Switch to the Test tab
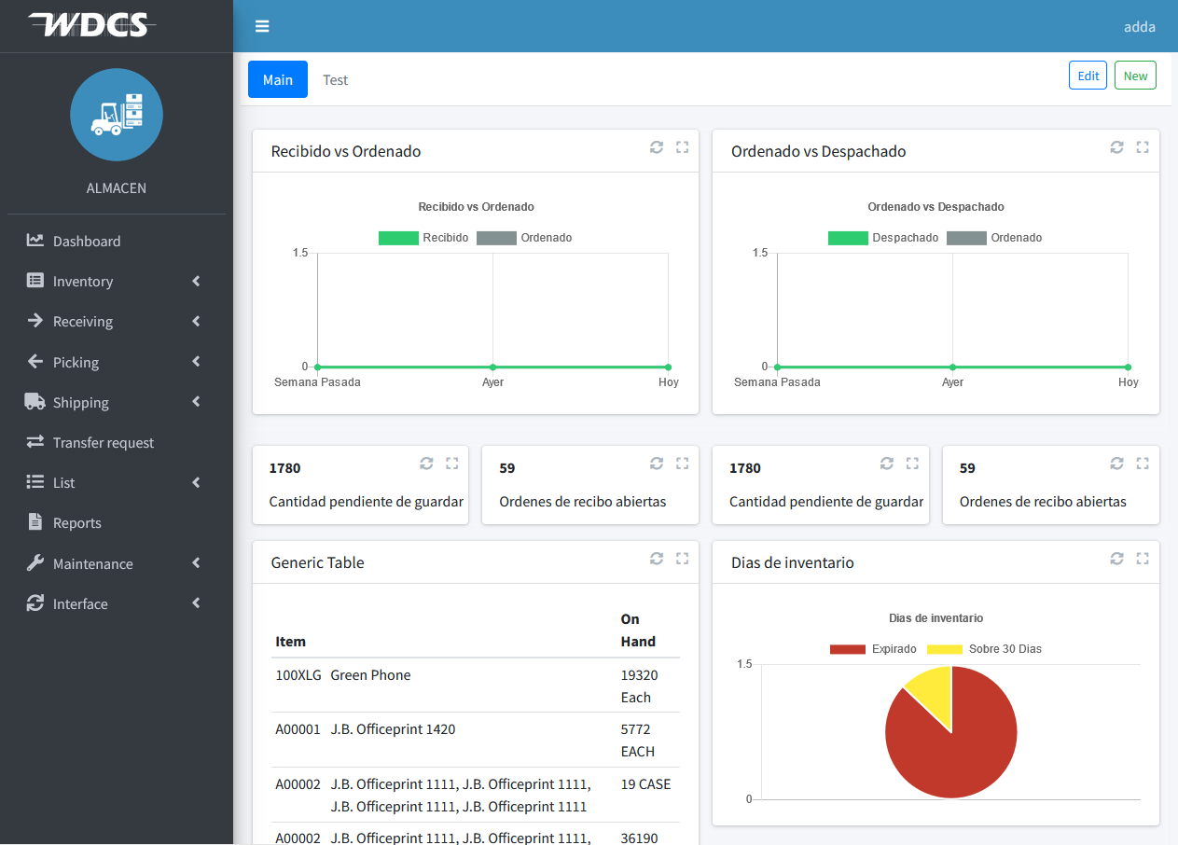Screen dimensions: 1178x845 click(335, 80)
